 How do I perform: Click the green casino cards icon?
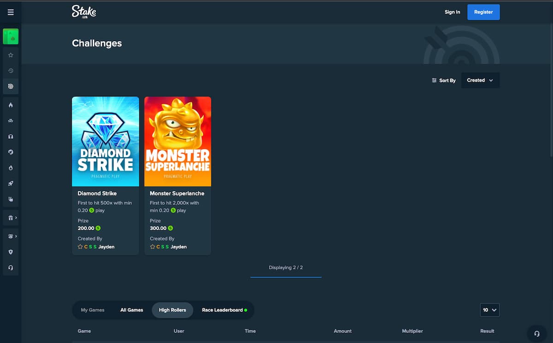[11, 36]
